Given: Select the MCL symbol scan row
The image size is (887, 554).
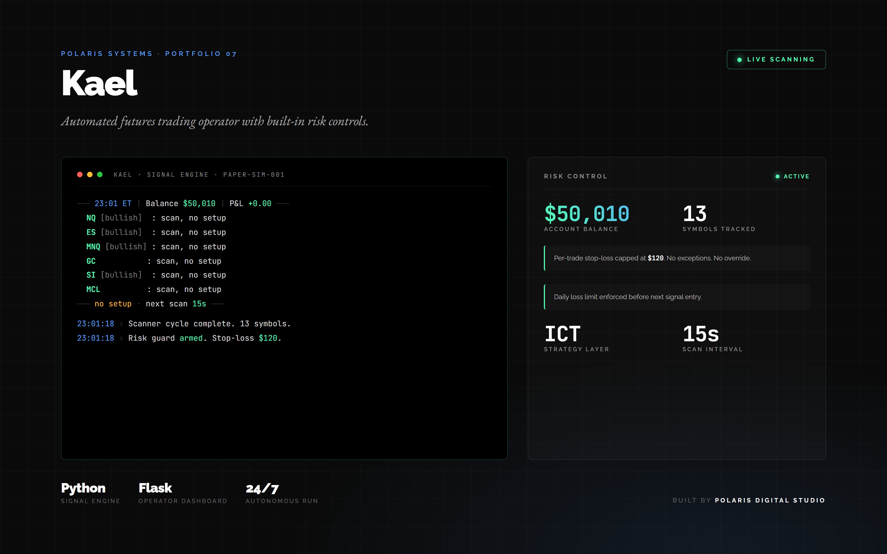Looking at the screenshot, I should click(x=154, y=289).
